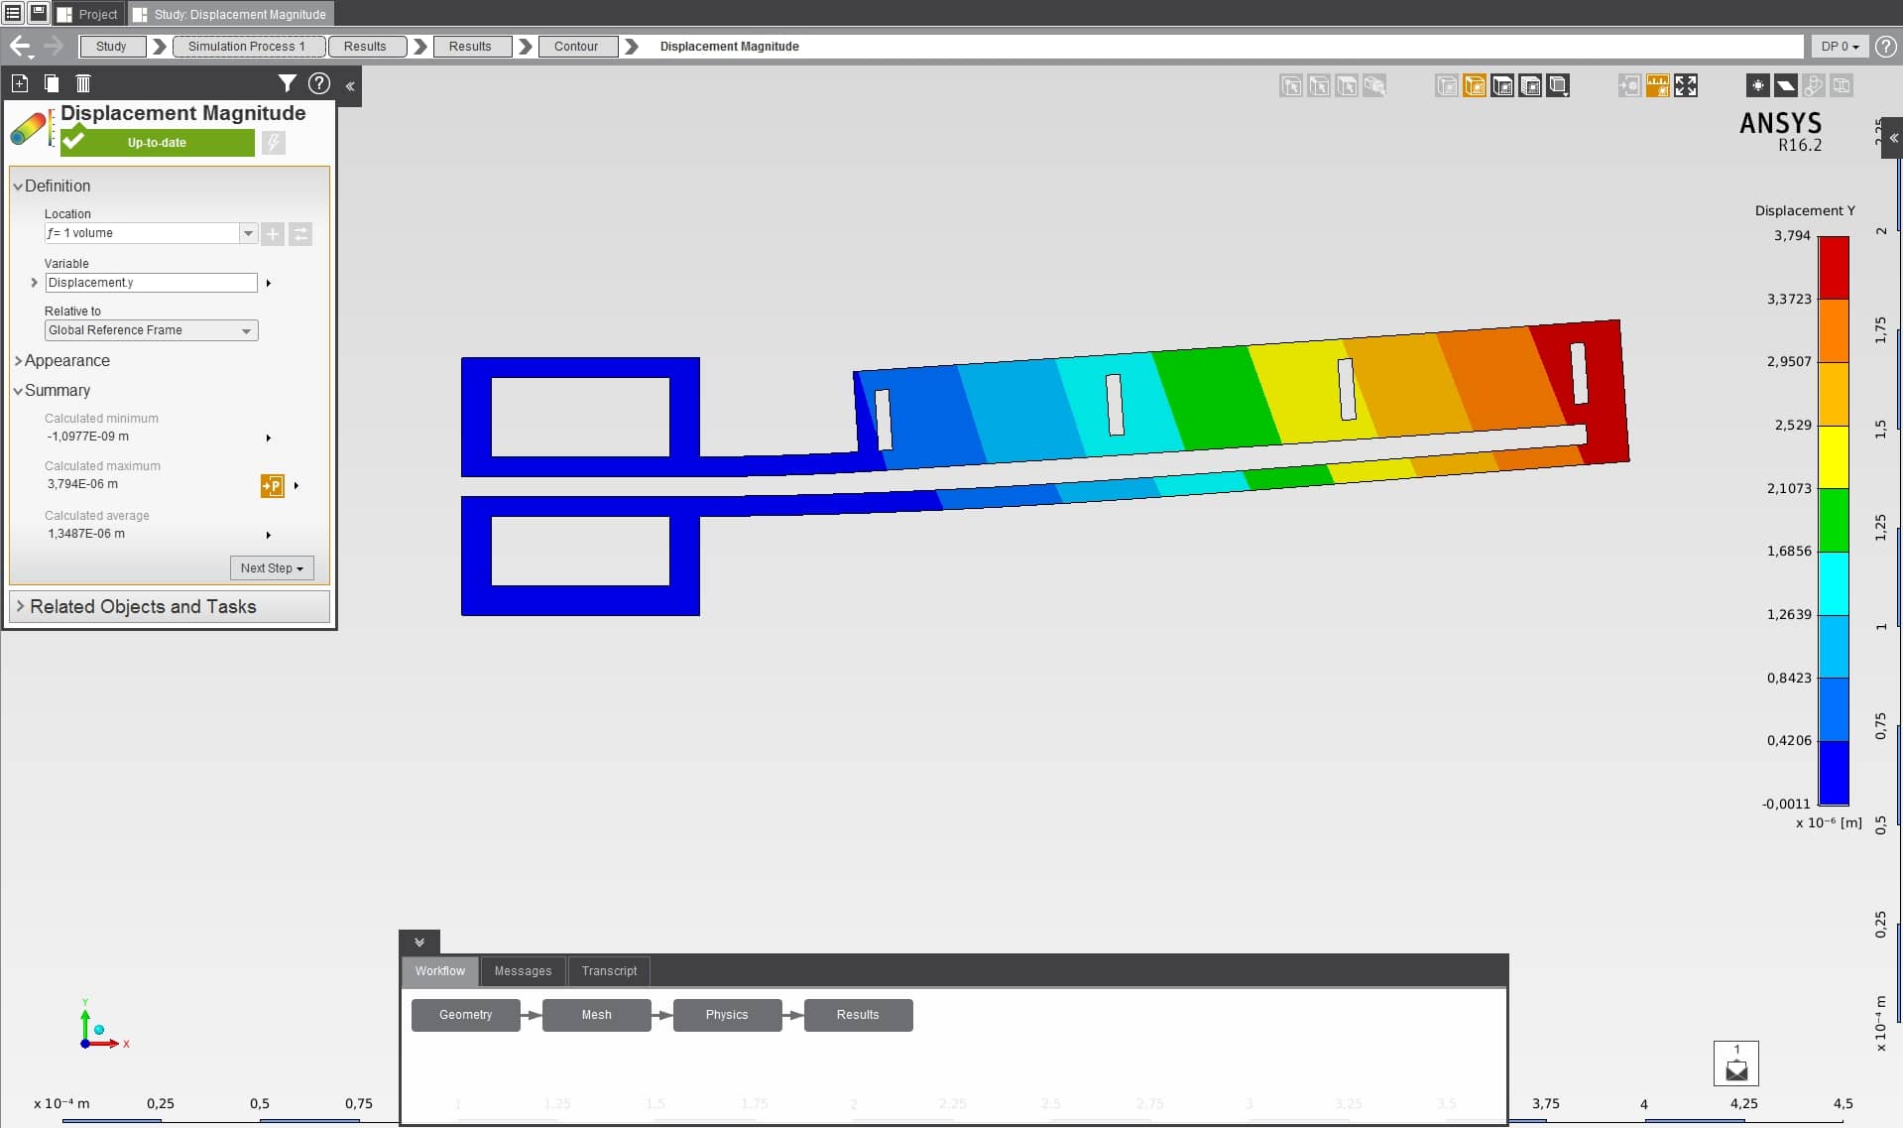Open cube display dropdown with arrow
This screenshot has height=1128, width=1903.
(1558, 86)
